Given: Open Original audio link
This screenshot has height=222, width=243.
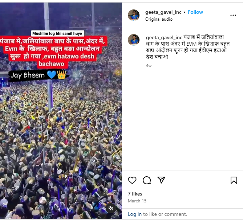Looking at the screenshot, I should [159, 19].
